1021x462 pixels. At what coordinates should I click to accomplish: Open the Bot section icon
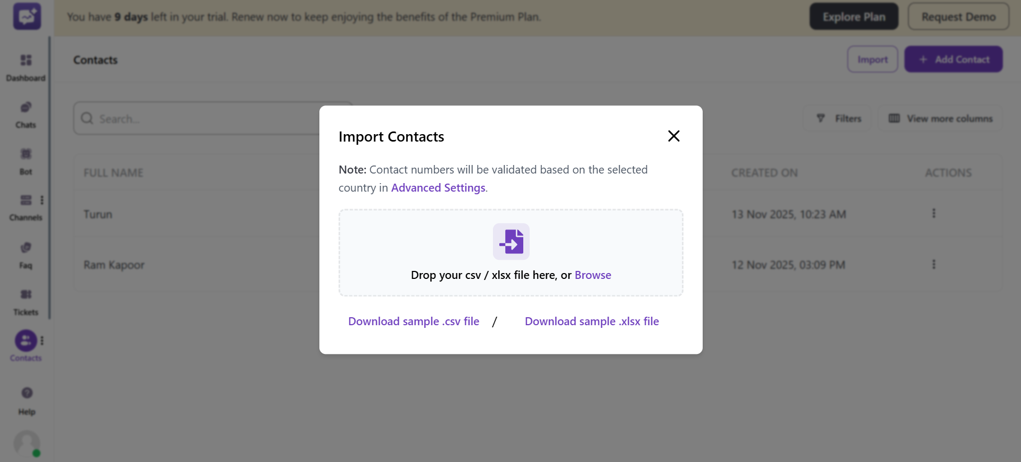coord(26,154)
